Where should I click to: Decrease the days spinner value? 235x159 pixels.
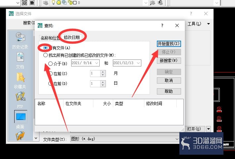103,85
